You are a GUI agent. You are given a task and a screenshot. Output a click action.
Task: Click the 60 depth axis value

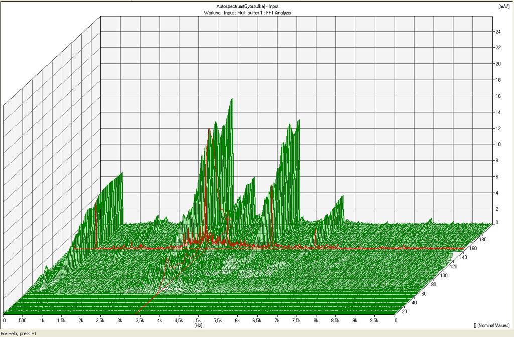[424, 294]
